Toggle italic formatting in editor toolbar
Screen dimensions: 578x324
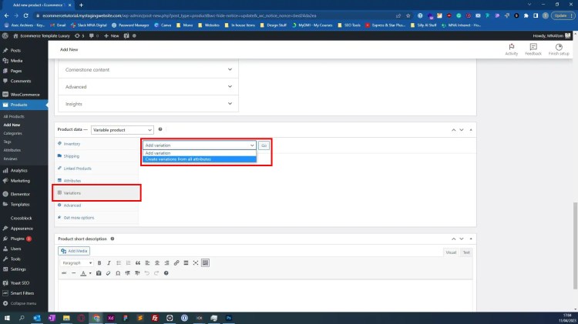(109, 263)
